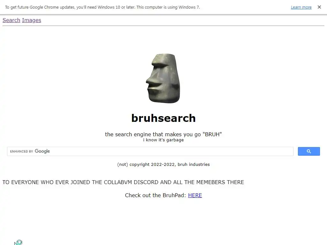Click the empty area between navigation and Moai image
Image resolution: width=327 pixels, height=245 pixels.
point(163,40)
